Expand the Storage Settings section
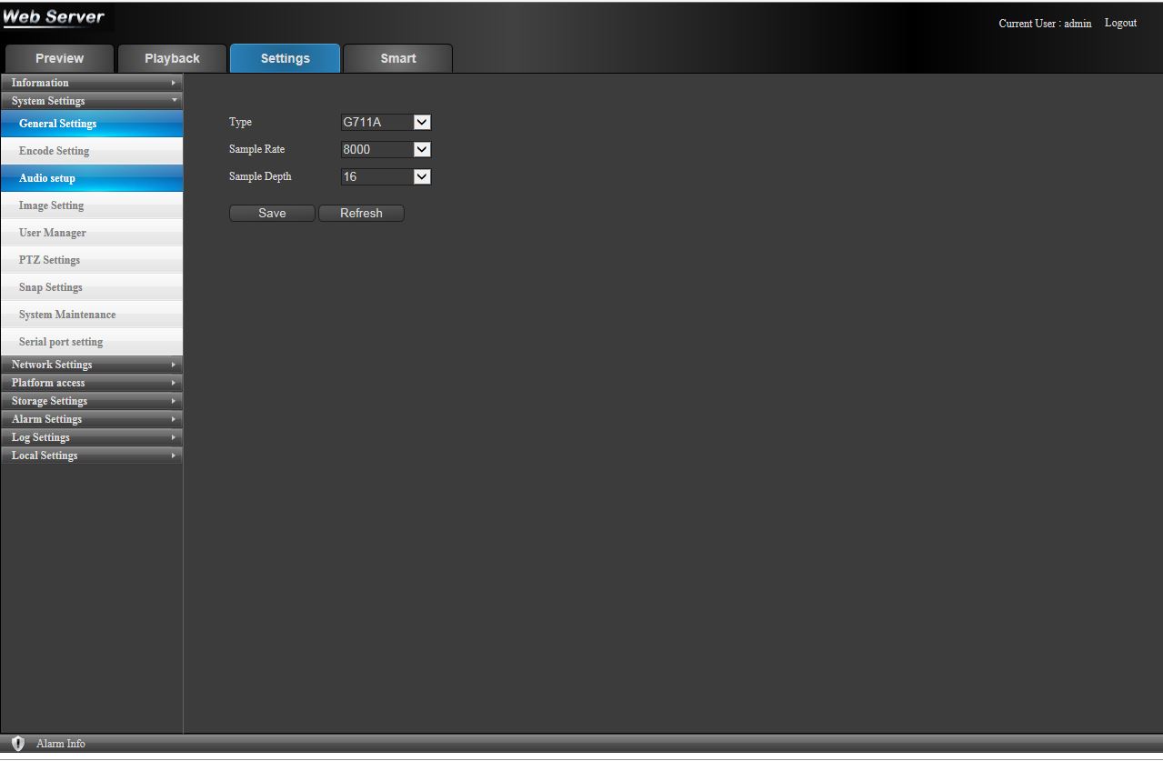The image size is (1163, 761). pos(91,401)
